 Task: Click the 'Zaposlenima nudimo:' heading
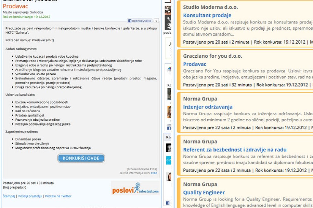(22, 132)
